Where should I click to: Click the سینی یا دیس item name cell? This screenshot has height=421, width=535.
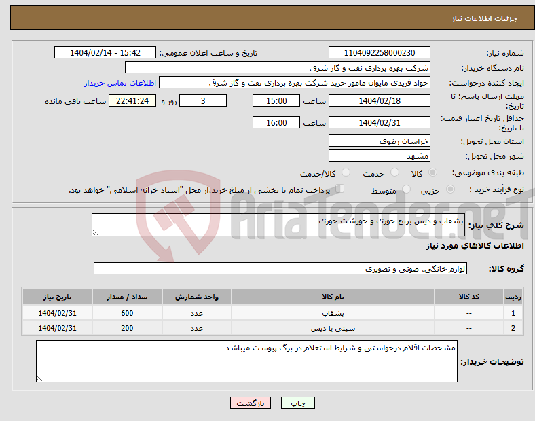pos(333,328)
